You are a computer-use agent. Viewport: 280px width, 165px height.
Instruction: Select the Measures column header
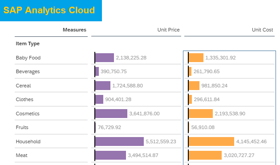pos(74,30)
